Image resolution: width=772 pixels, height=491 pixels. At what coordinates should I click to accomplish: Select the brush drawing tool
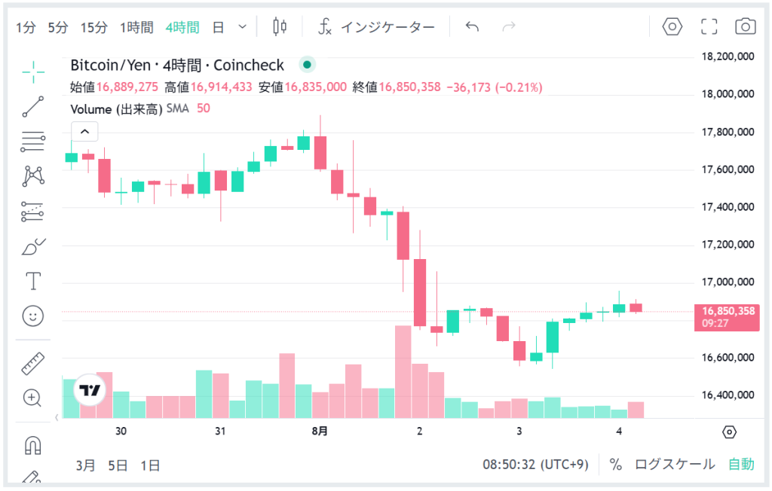click(33, 246)
